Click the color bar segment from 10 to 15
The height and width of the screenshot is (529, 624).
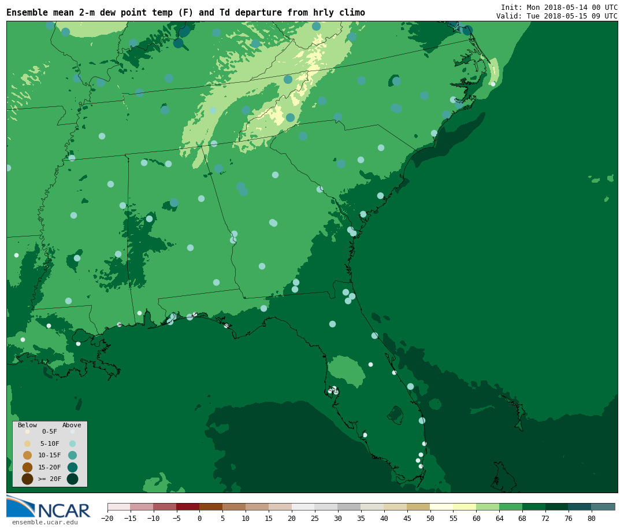click(x=258, y=506)
